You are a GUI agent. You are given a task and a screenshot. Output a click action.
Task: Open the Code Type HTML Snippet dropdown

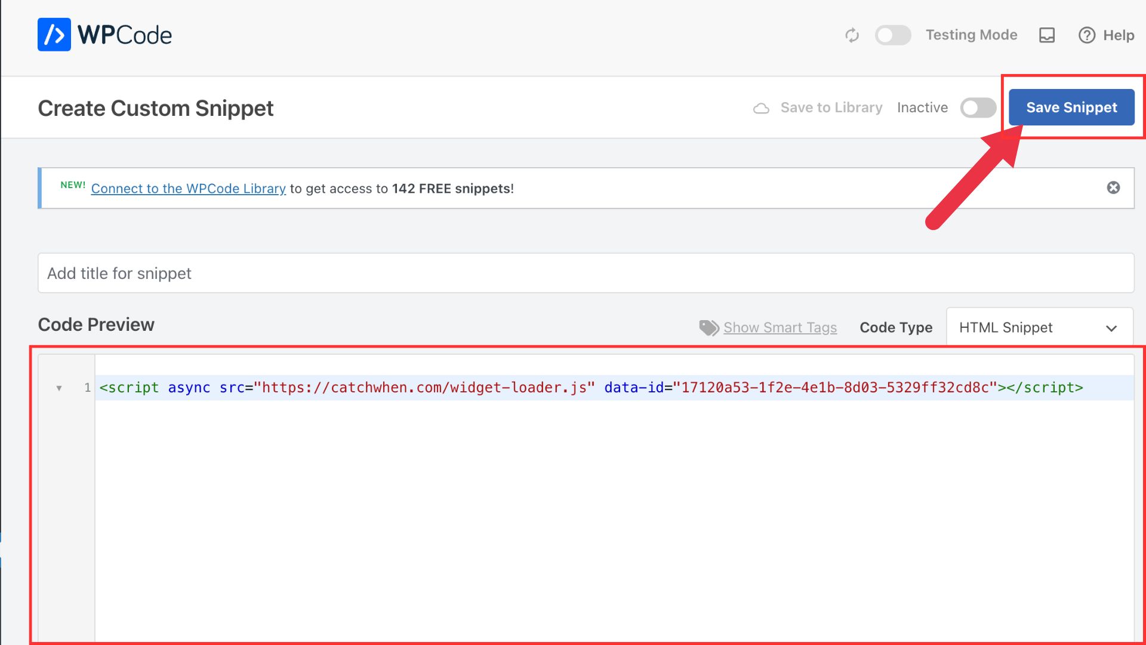1039,327
